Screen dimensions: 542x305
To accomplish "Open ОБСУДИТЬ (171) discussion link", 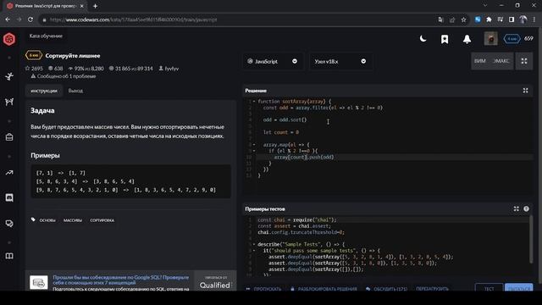I will point(386,289).
